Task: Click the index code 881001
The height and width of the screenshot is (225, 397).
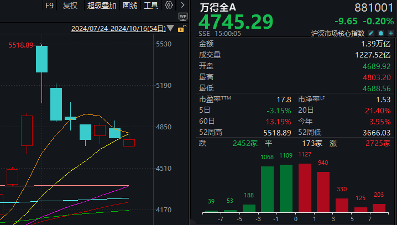Action: [x=373, y=7]
